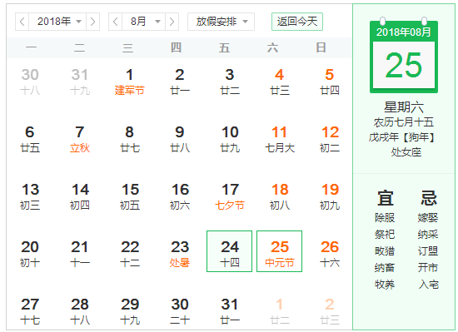Click 订盟 under 忌

click(x=428, y=251)
